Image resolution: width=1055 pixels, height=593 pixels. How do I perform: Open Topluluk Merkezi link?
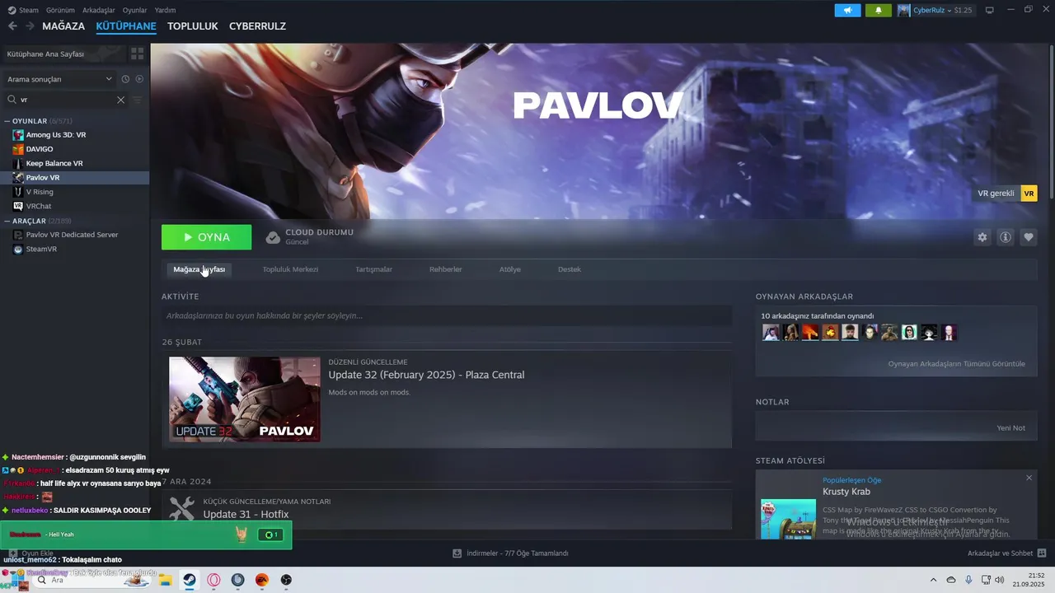[290, 269]
